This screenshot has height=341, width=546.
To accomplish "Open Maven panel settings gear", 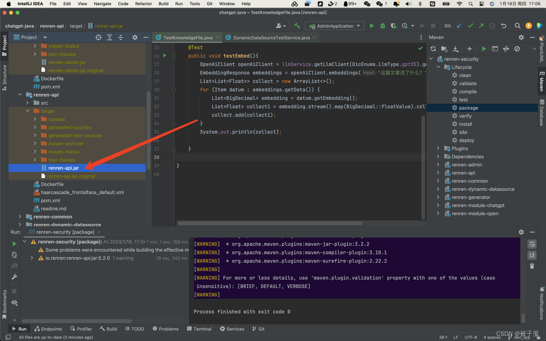I will click(x=521, y=37).
